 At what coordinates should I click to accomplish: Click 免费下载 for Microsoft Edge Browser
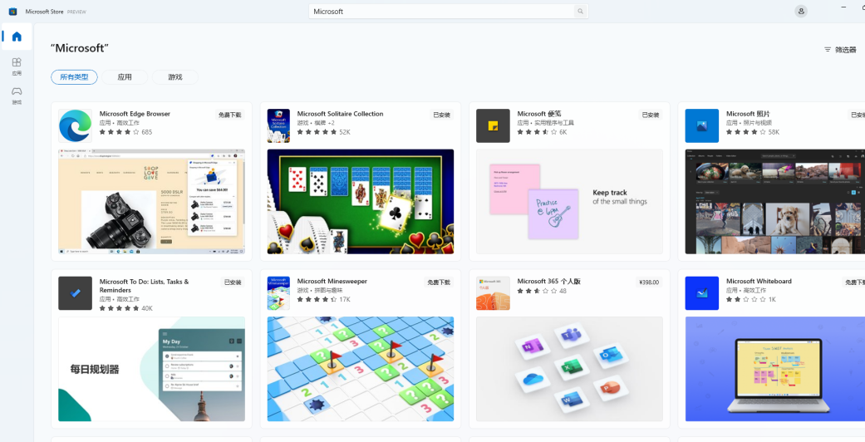click(230, 115)
